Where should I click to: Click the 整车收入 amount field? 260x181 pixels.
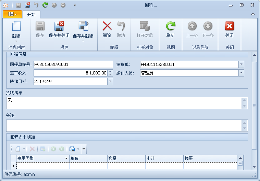71,73
